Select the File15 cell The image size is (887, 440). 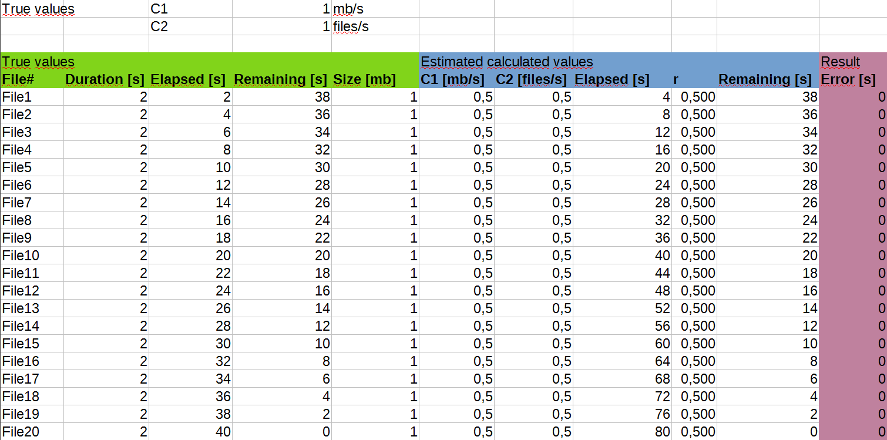click(x=32, y=344)
